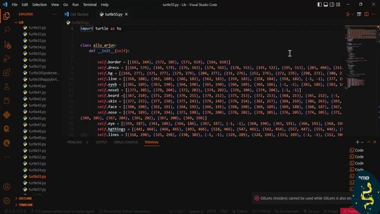Image resolution: width=380 pixels, height=214 pixels.
Task: Click the open changes editor icon
Action: coord(359,14)
